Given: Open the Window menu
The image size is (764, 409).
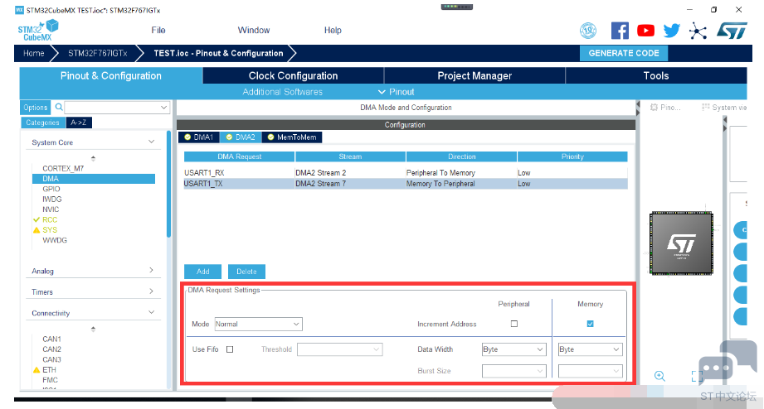Looking at the screenshot, I should pos(253,30).
